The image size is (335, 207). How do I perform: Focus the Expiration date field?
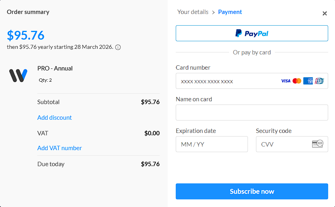(211, 144)
